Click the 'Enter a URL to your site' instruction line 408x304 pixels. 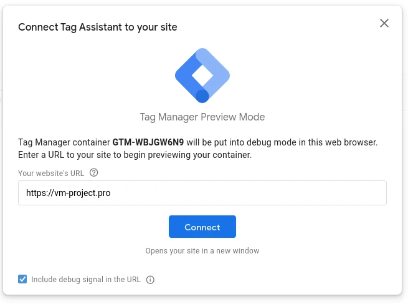(x=135, y=155)
